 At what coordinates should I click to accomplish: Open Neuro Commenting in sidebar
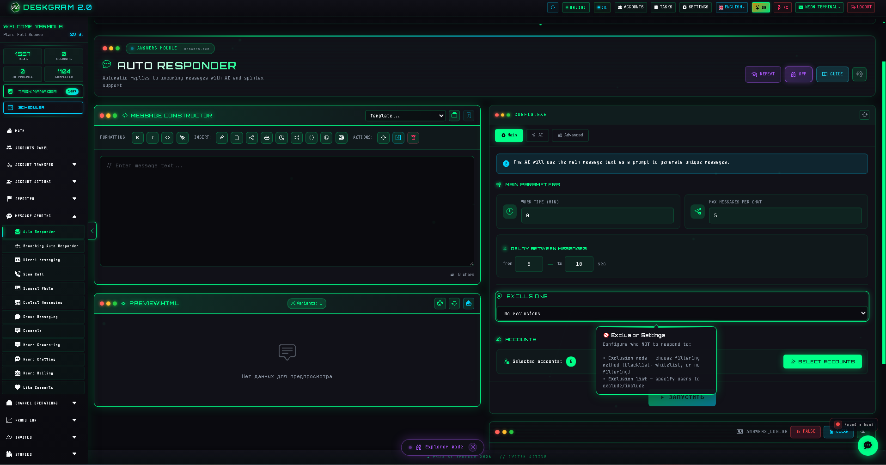43,345
